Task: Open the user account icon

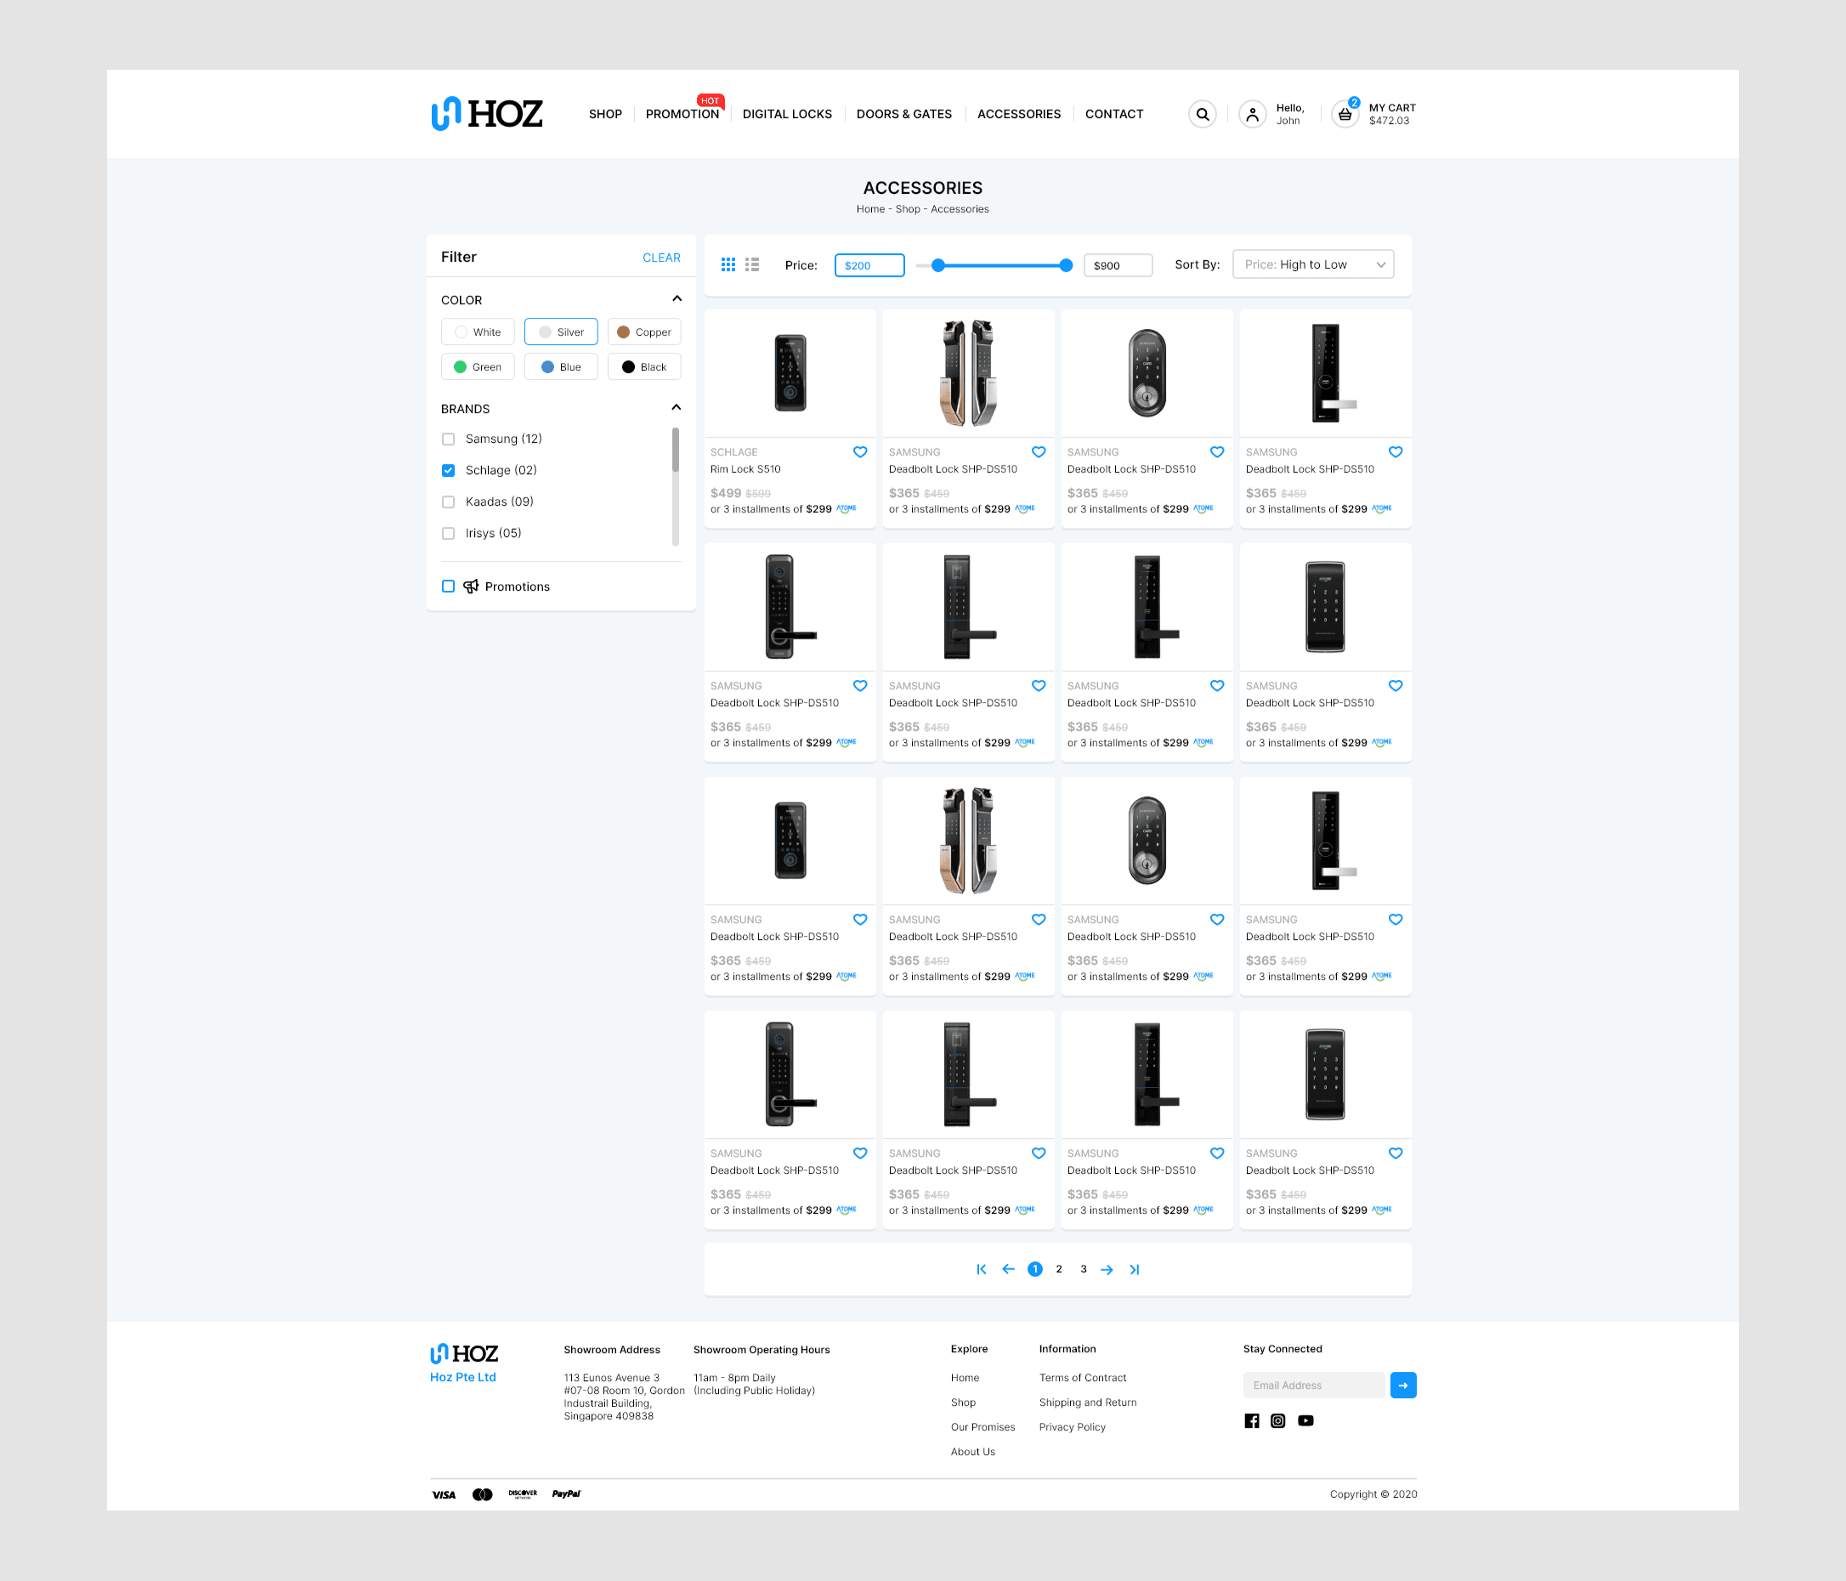Action: [1252, 114]
